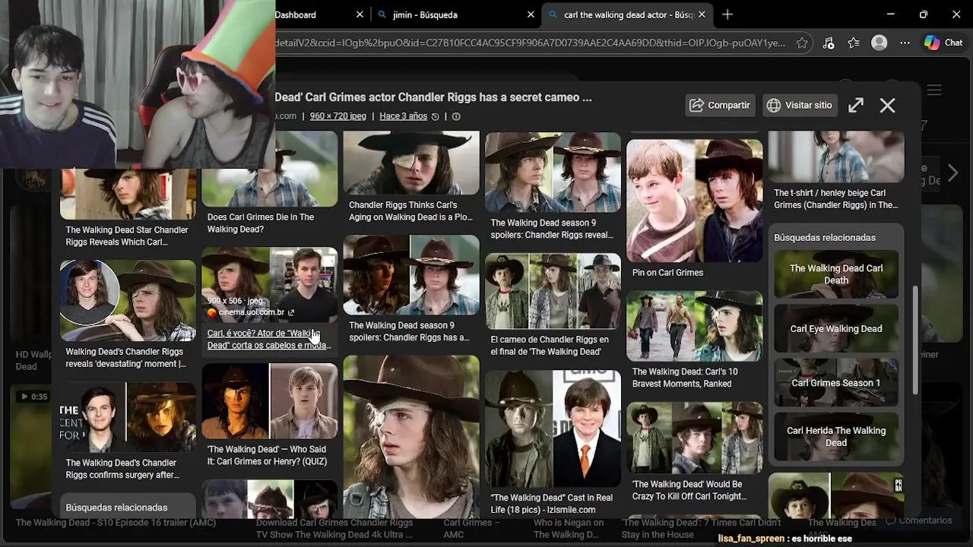This screenshot has width=973, height=547.
Task: Click the Comentarios feedback button
Action: point(918,520)
